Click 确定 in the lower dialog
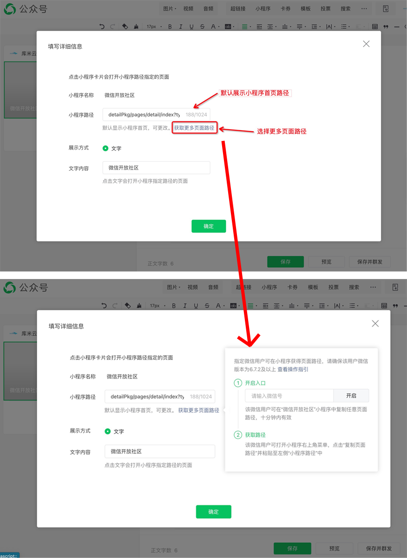The height and width of the screenshot is (558, 407). (213, 511)
